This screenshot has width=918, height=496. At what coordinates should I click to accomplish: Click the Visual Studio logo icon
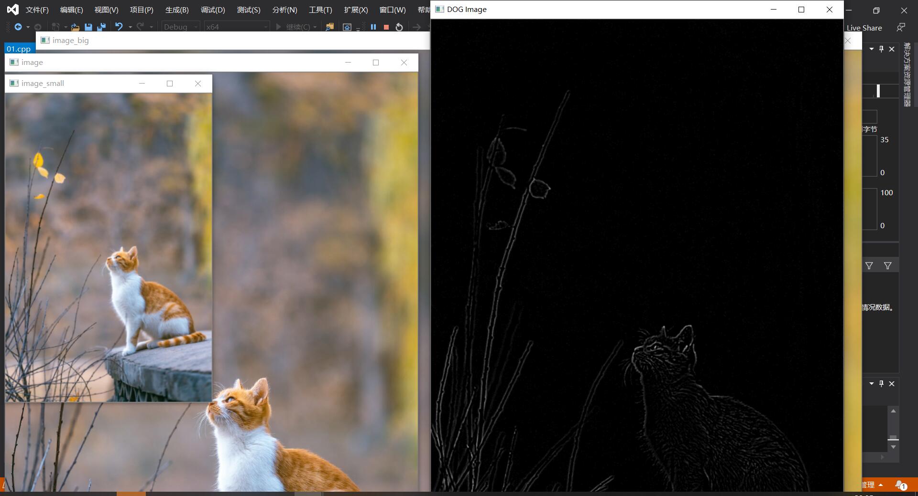[13, 10]
